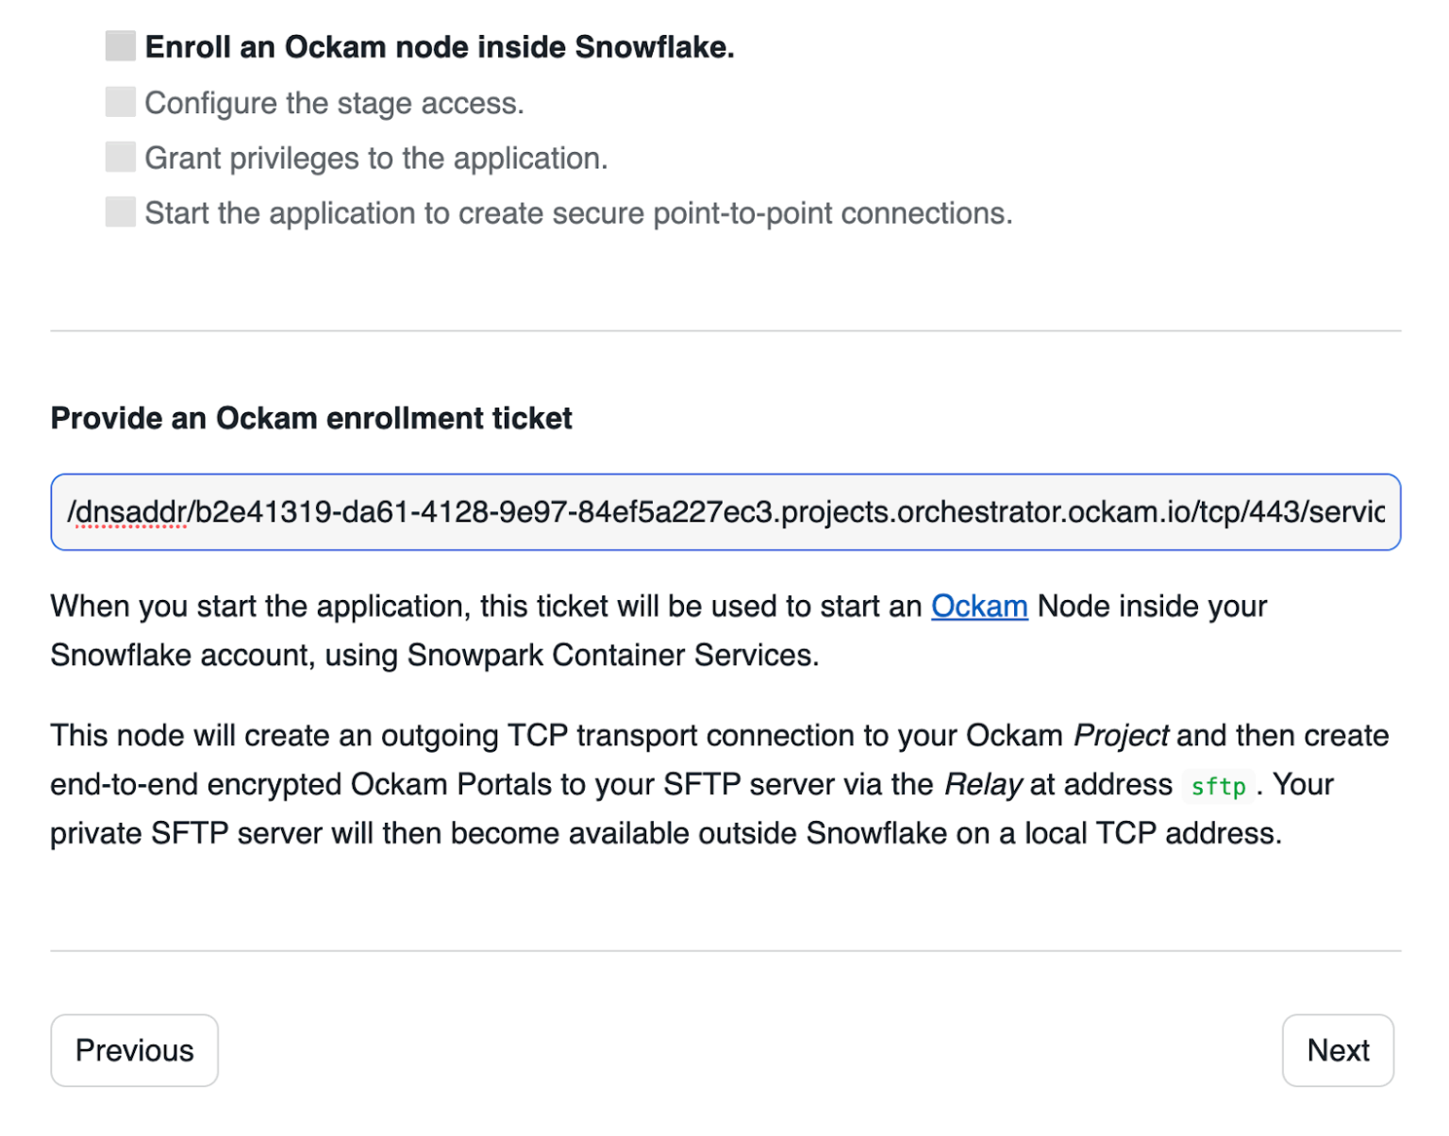
Task: Mark the "Grant privileges to the application" checkbox
Action: (119, 157)
